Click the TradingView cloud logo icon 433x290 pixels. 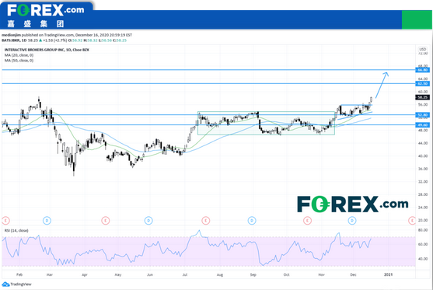(x=5, y=285)
